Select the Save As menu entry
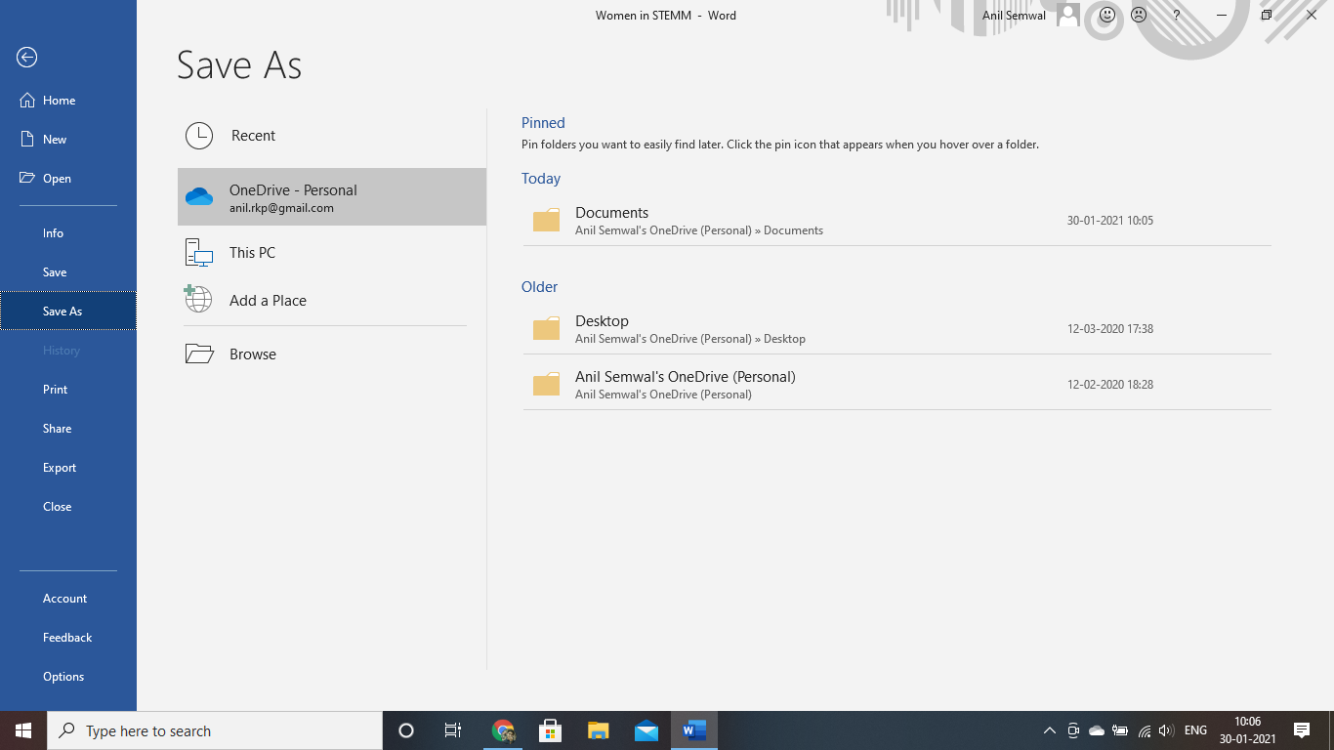The height and width of the screenshot is (750, 1334). point(68,312)
